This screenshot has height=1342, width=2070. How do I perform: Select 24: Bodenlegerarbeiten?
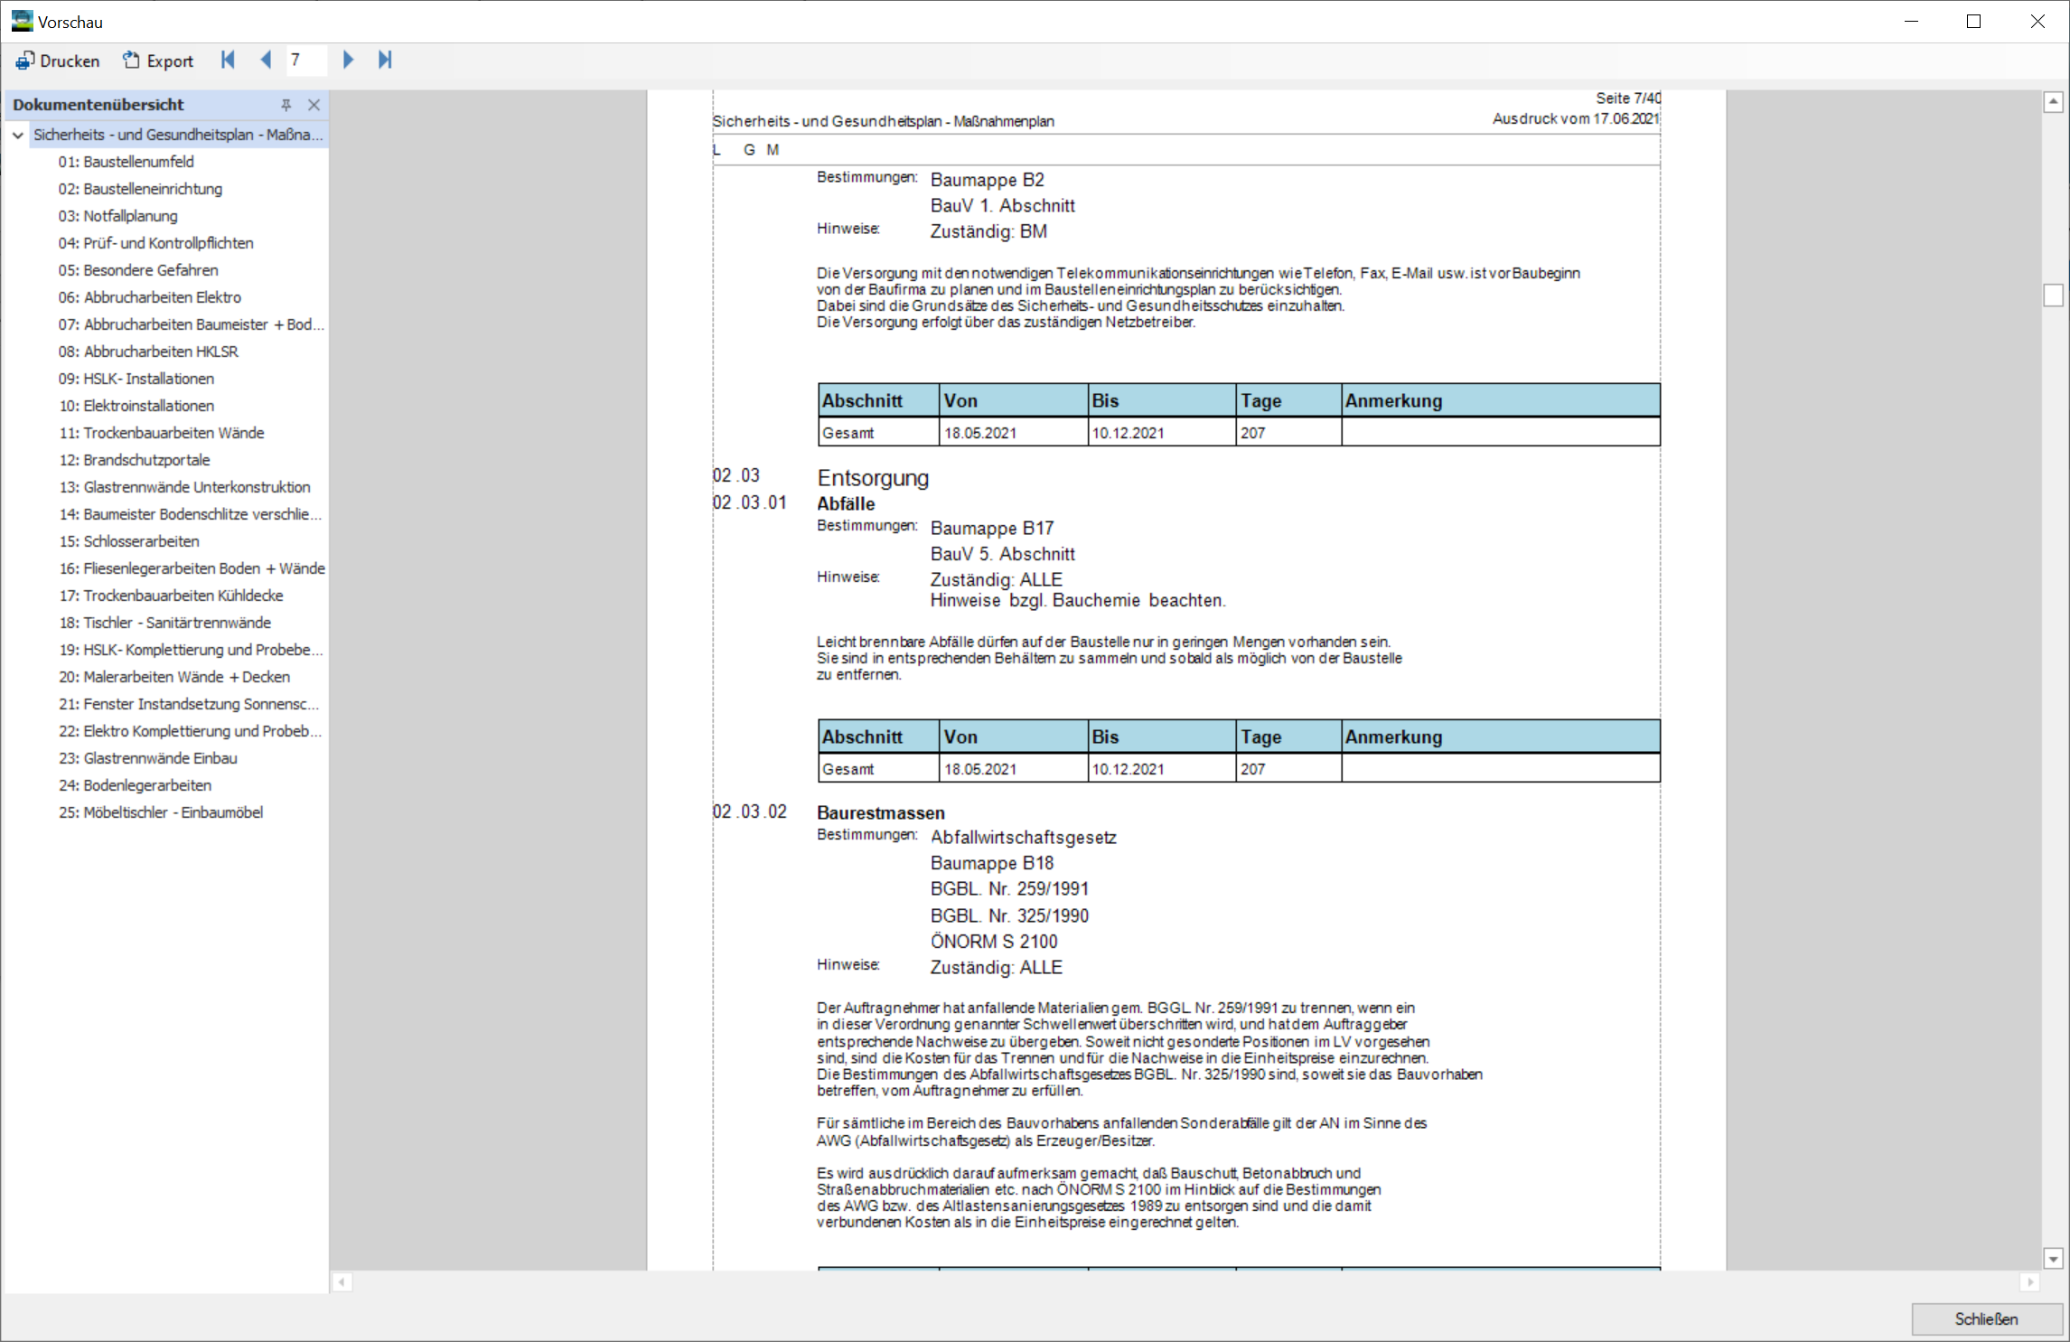point(135,785)
